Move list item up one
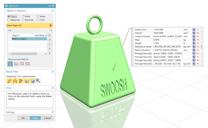The image size is (208, 128). pyautogui.click(x=50, y=44)
